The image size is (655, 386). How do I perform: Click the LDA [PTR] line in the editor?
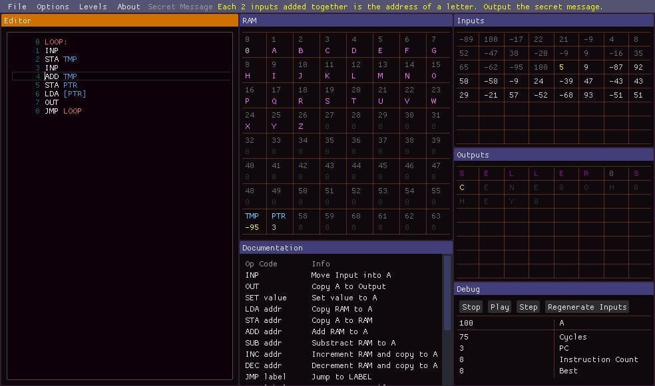click(121, 94)
